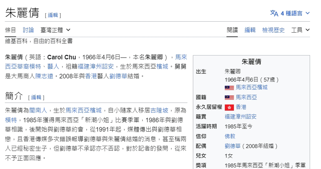
Task: Open the 編輯 tab in the top bar
Action: 250,30
